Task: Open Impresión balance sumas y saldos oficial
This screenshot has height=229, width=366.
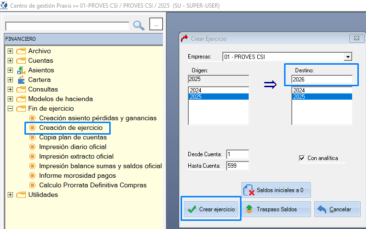Action: (101, 166)
